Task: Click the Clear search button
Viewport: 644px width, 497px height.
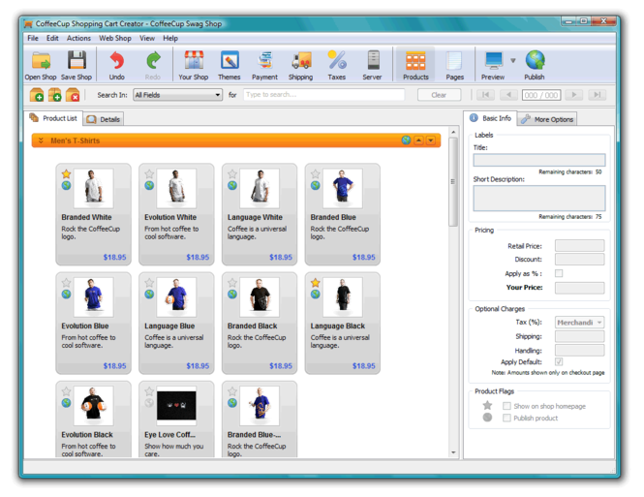Action: [439, 95]
